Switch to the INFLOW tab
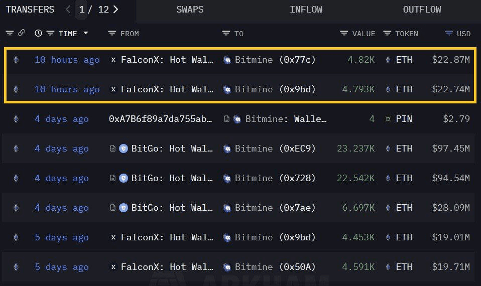Viewport: 481px width, 286px height. [x=306, y=10]
